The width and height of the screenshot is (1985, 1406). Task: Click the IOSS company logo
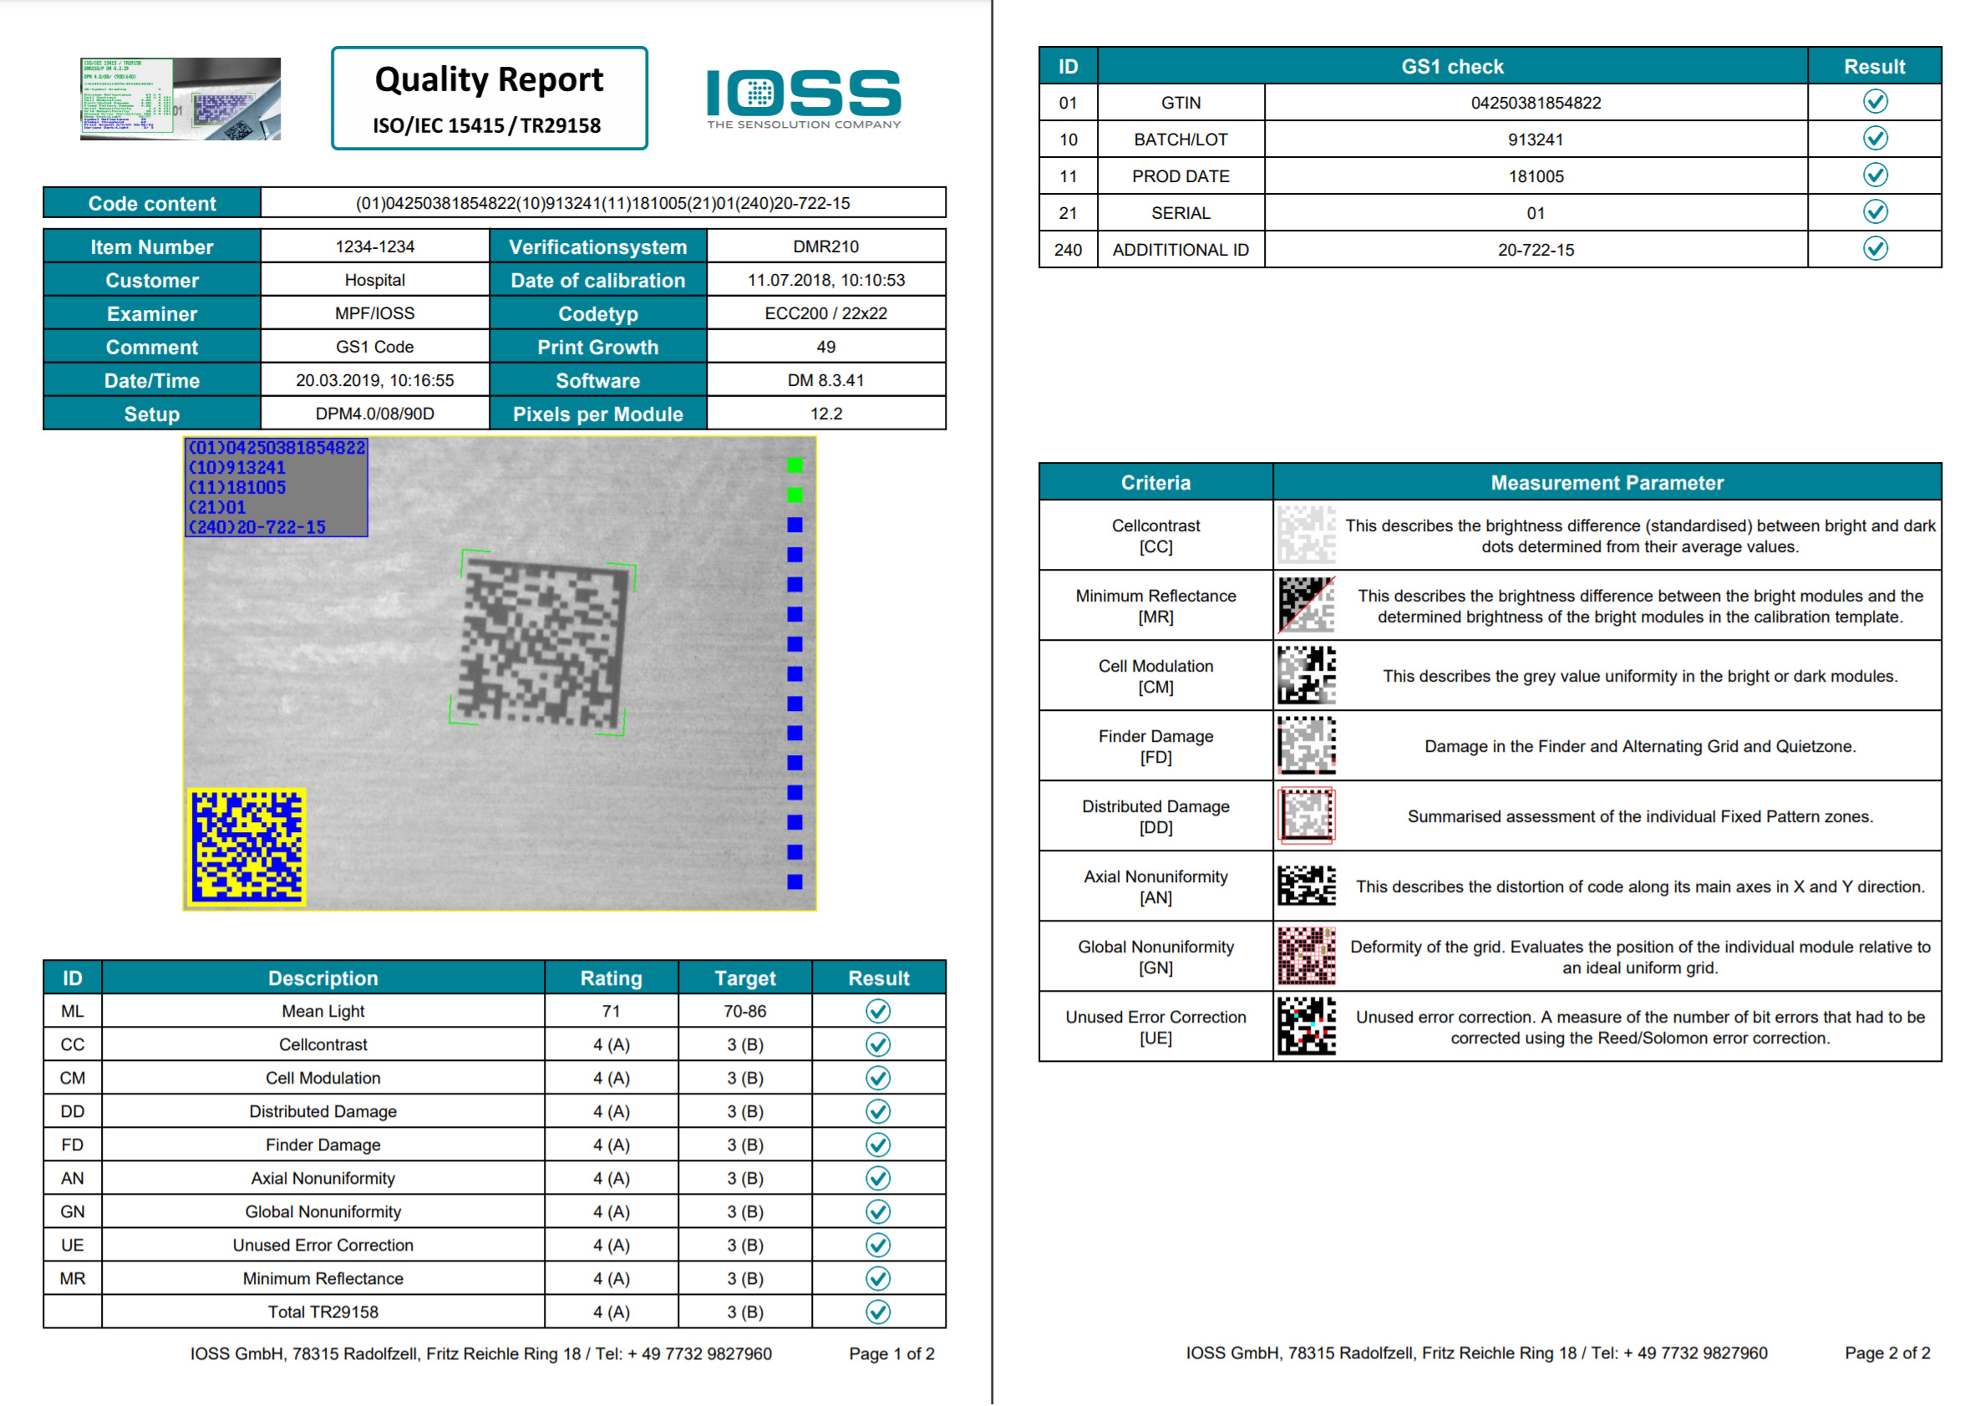click(x=805, y=99)
